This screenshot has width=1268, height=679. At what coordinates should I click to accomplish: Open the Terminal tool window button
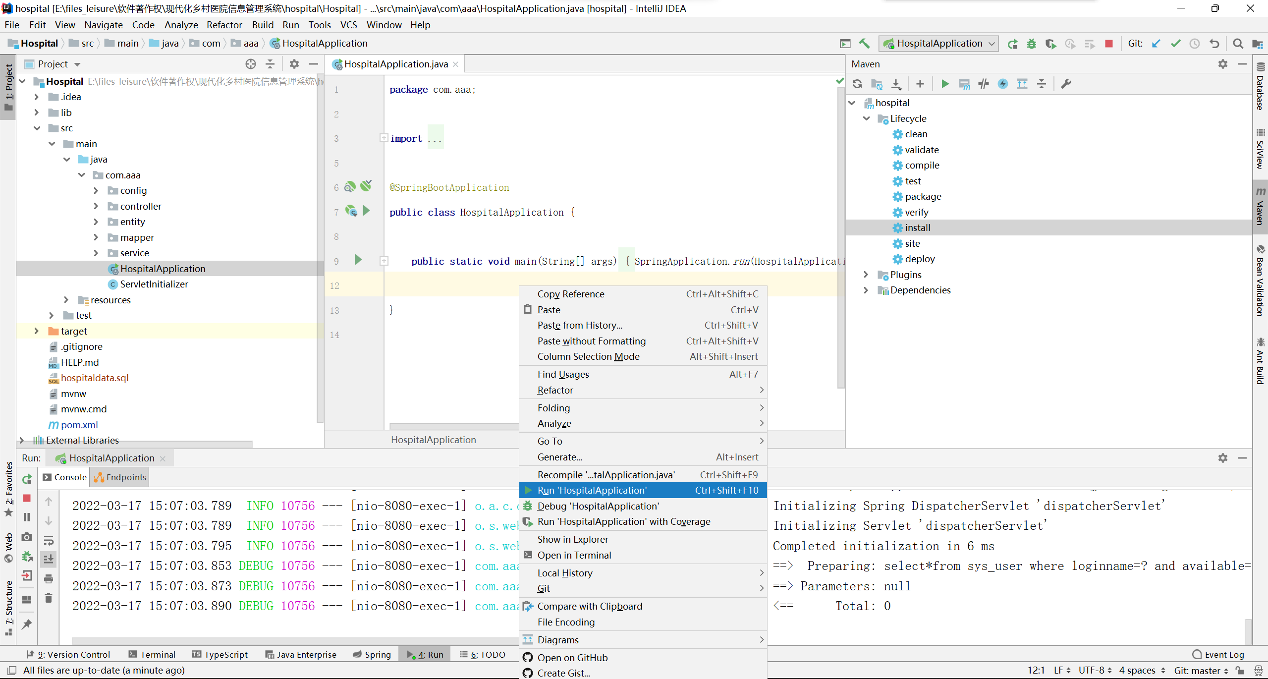click(152, 654)
